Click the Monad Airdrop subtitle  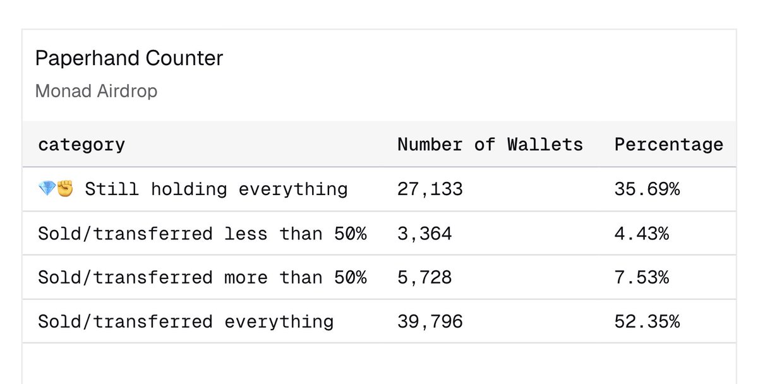[96, 91]
